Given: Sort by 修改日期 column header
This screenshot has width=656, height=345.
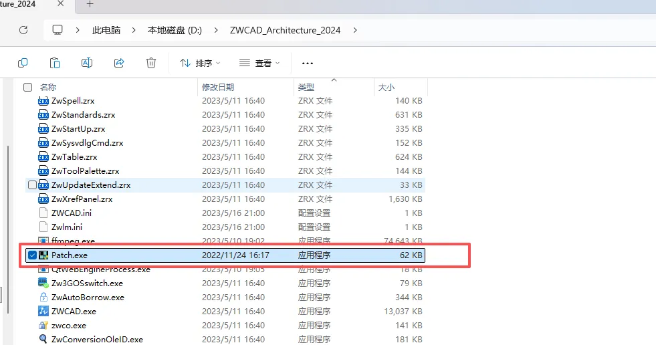Looking at the screenshot, I should point(217,87).
